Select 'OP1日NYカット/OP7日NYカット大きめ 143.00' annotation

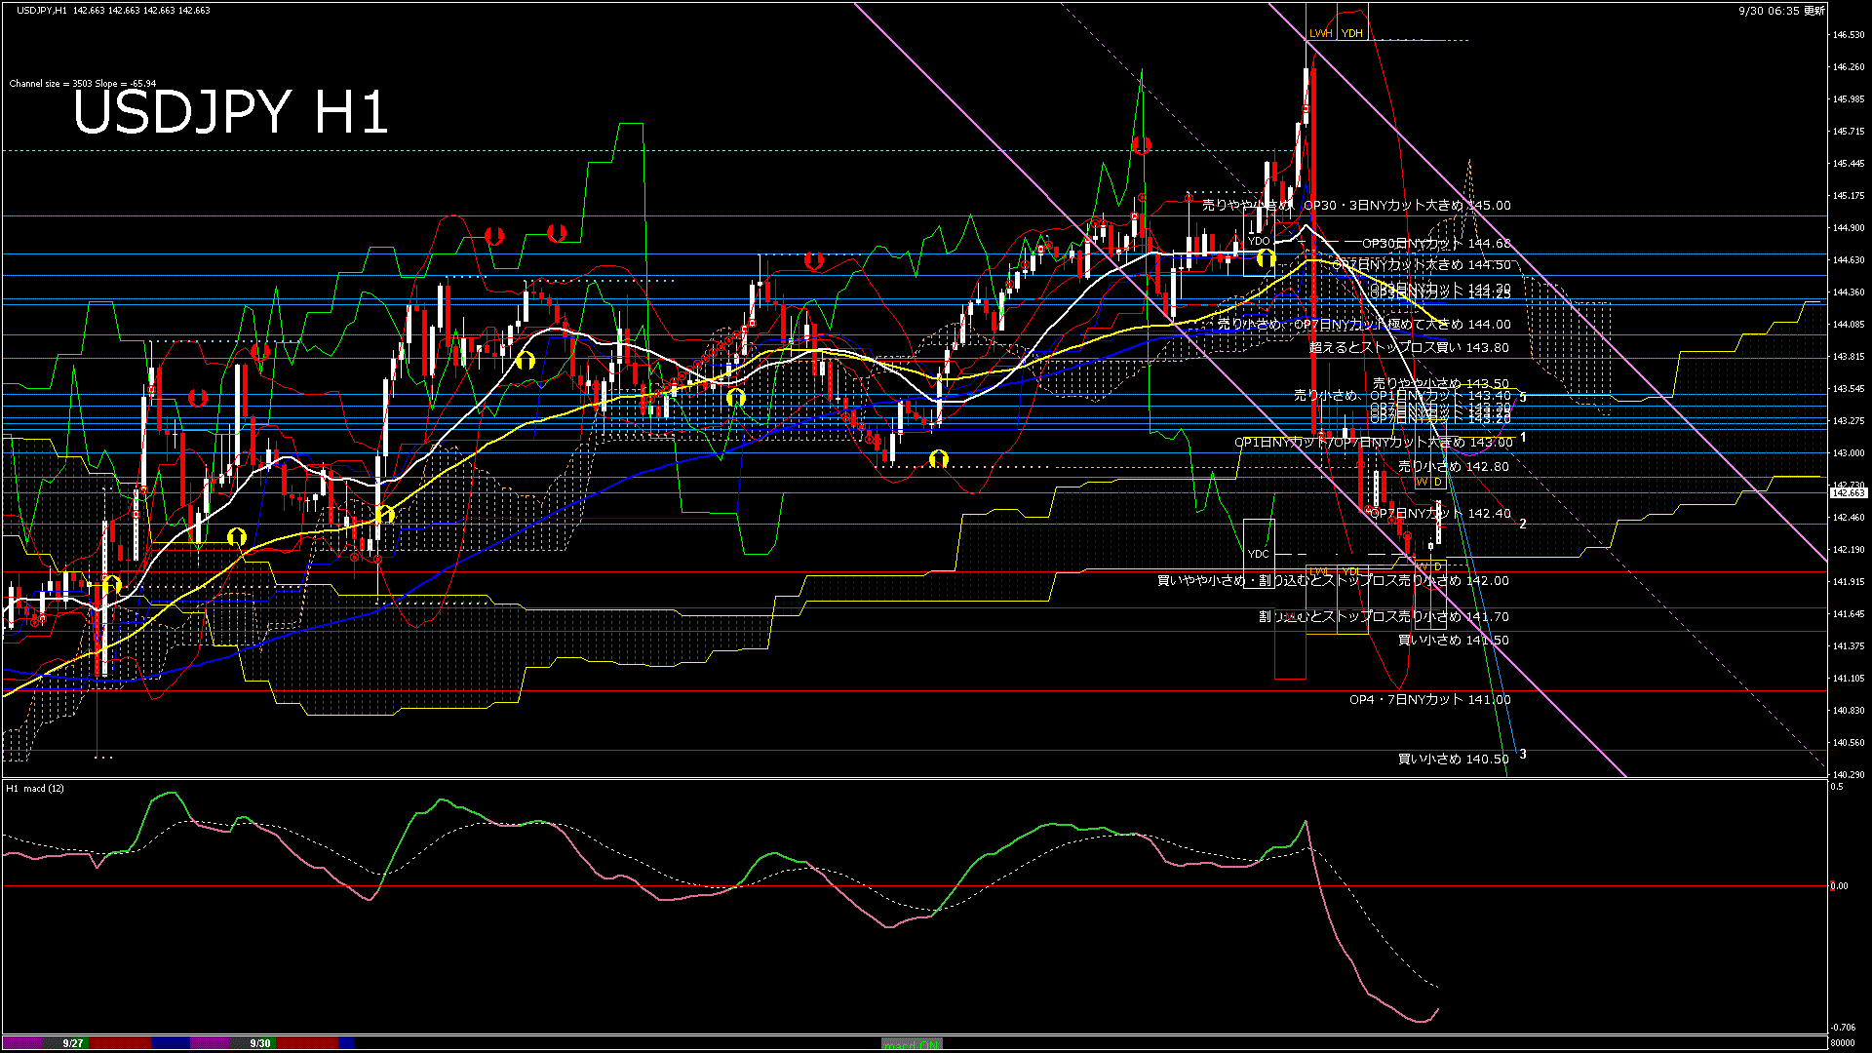click(1374, 443)
